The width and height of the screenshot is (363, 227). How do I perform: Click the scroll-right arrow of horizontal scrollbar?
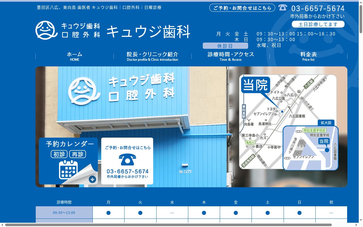pyautogui.click(x=356, y=225)
